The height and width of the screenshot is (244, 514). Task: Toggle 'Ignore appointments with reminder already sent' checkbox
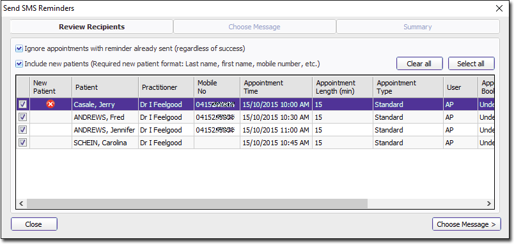[x=19, y=48]
